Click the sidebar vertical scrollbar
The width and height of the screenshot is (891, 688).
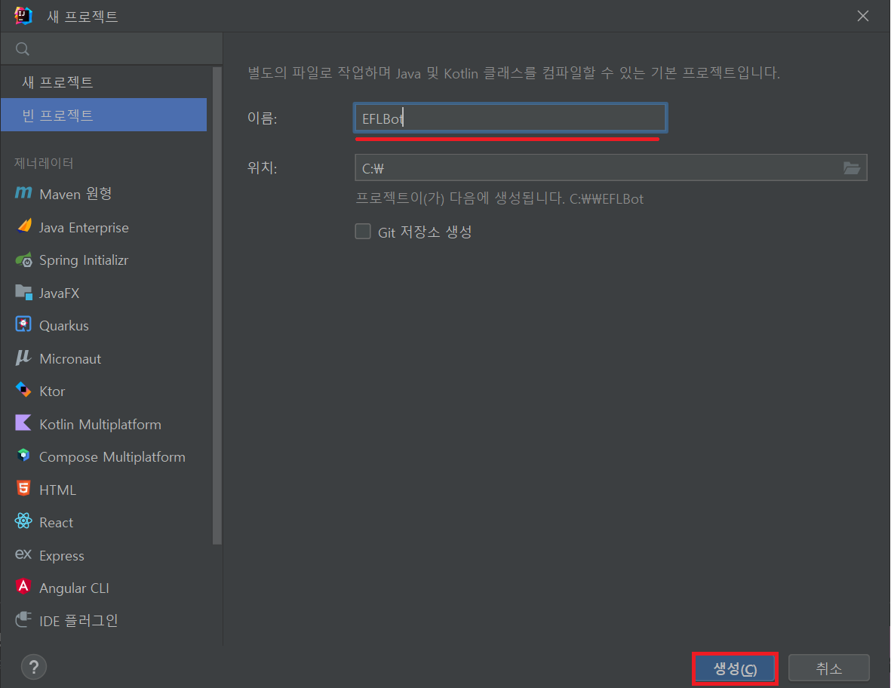(x=217, y=306)
